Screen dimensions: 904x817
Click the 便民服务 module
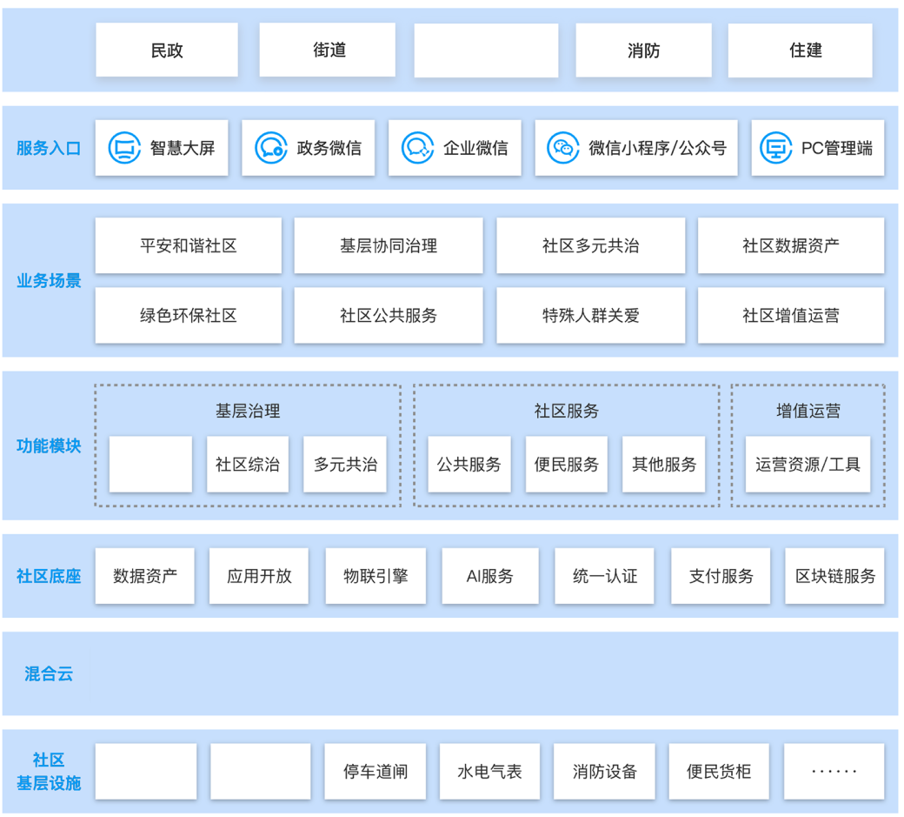pyautogui.click(x=567, y=465)
